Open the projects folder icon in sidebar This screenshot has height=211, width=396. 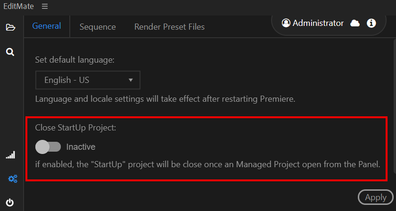(10, 27)
